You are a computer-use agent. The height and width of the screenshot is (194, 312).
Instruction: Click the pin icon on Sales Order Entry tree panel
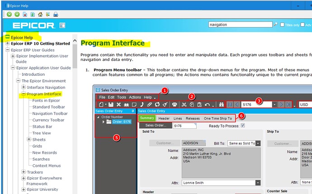click(x=133, y=111)
